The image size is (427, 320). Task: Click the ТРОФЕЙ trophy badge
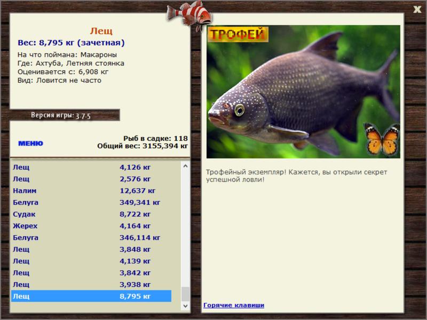tap(238, 34)
